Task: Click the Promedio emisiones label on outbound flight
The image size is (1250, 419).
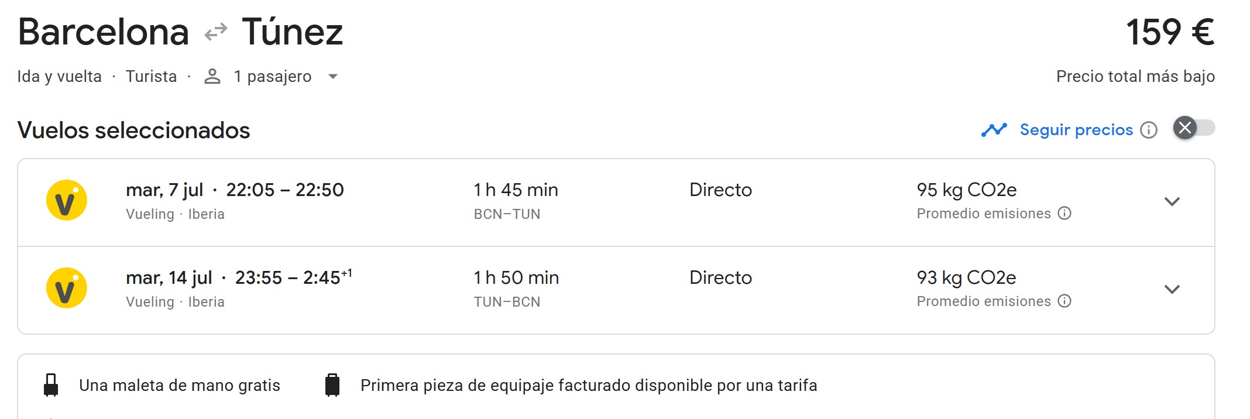Action: [x=983, y=214]
